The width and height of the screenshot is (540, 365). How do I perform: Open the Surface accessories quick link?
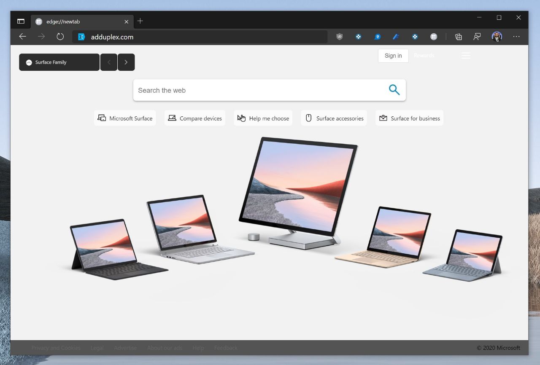[334, 118]
